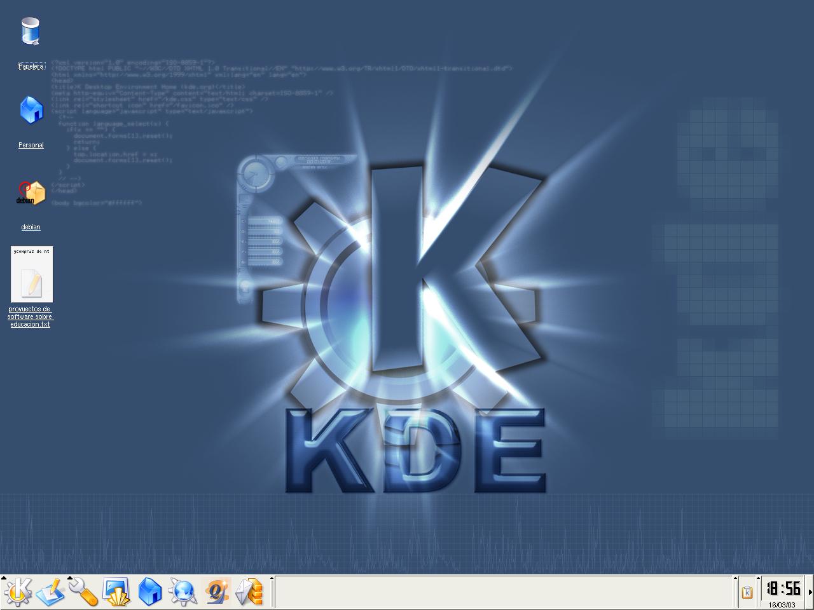The image size is (814, 610).
Task: Open the mail envelope panel icon
Action: [x=249, y=593]
